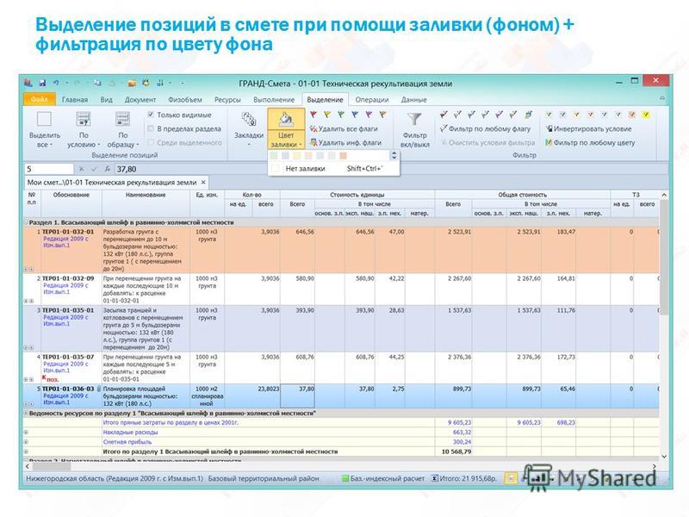Click the Итого: 21 915,68р. status bar total
This screenshot has width=689, height=517.
(464, 478)
